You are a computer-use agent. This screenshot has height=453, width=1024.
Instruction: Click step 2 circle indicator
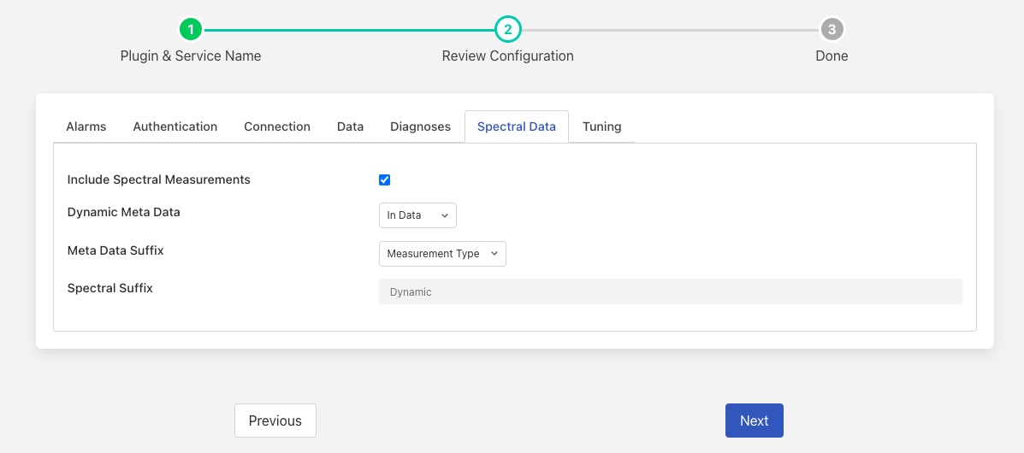(507, 30)
